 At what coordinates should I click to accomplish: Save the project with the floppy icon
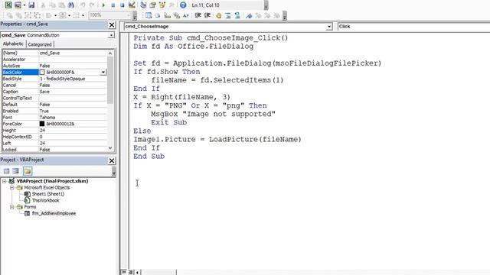[31, 5]
